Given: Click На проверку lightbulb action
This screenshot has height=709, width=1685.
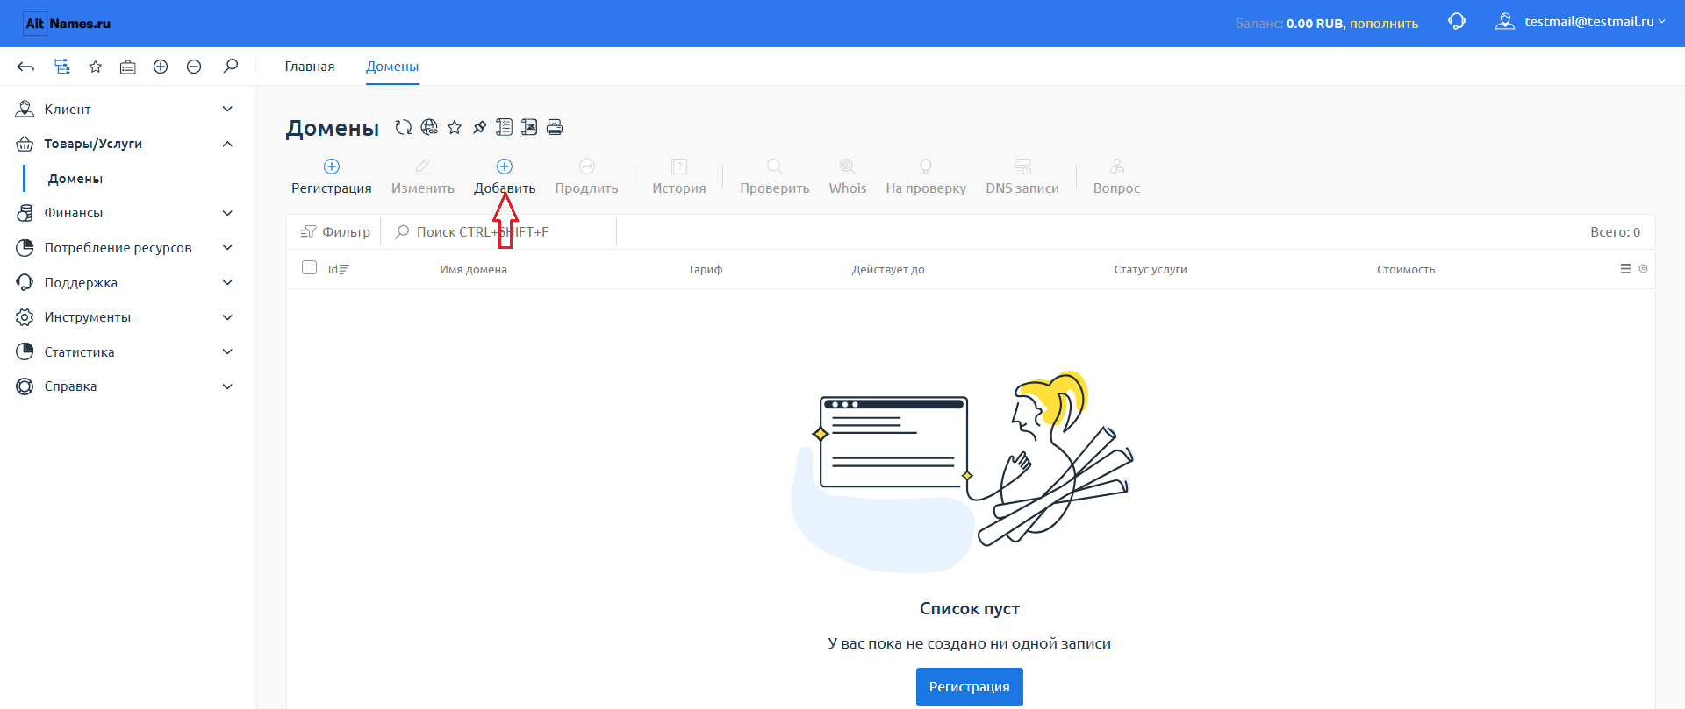Looking at the screenshot, I should [926, 177].
